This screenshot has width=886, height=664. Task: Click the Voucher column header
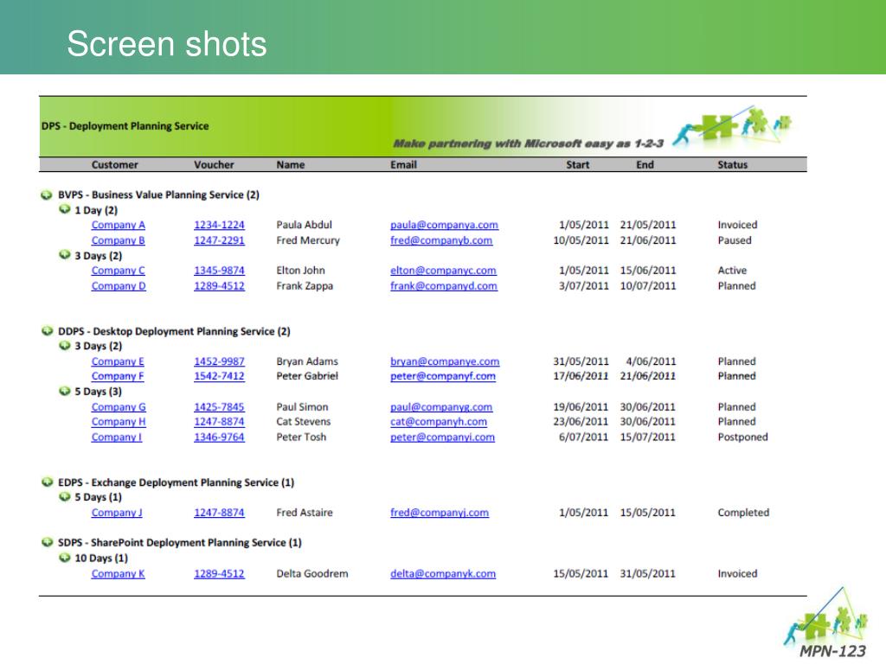coord(214,165)
